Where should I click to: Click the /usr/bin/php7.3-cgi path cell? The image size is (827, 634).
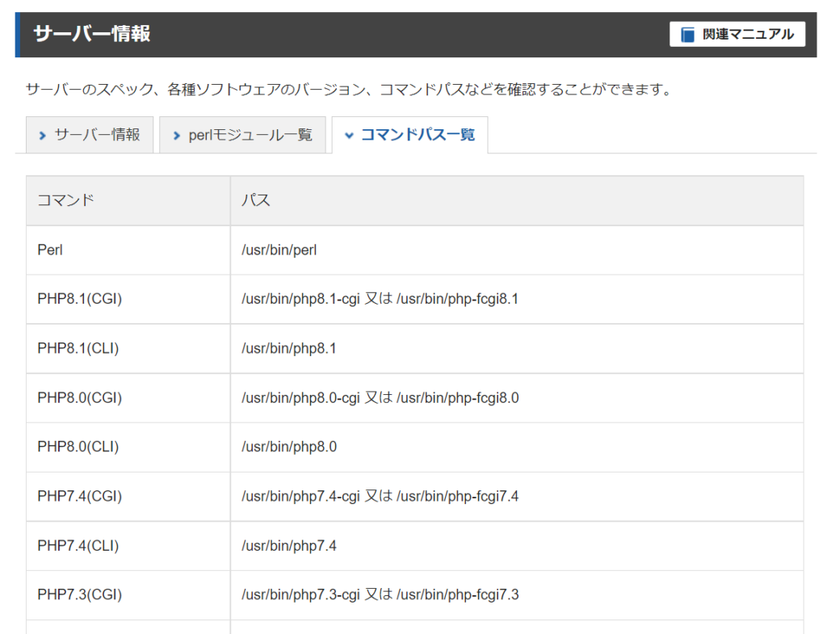coord(517,595)
